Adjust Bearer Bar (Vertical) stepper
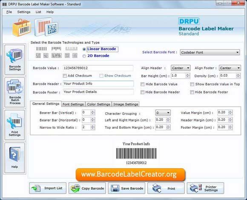 click(93, 113)
